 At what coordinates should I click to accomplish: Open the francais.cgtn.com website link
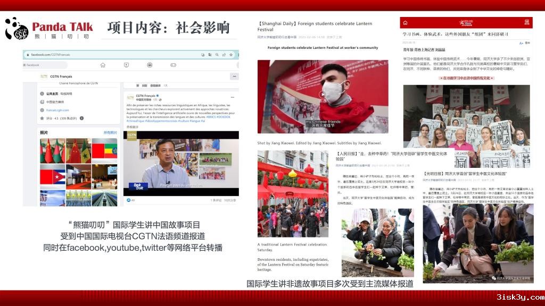pos(54,110)
